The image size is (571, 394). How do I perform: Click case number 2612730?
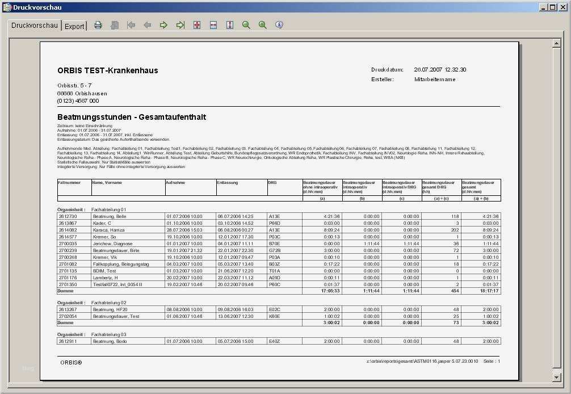pos(68,216)
